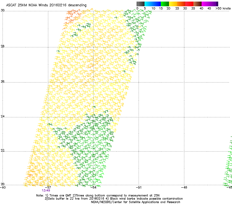Click the brown 35-40 knots color swatch

click(x=198, y=4)
